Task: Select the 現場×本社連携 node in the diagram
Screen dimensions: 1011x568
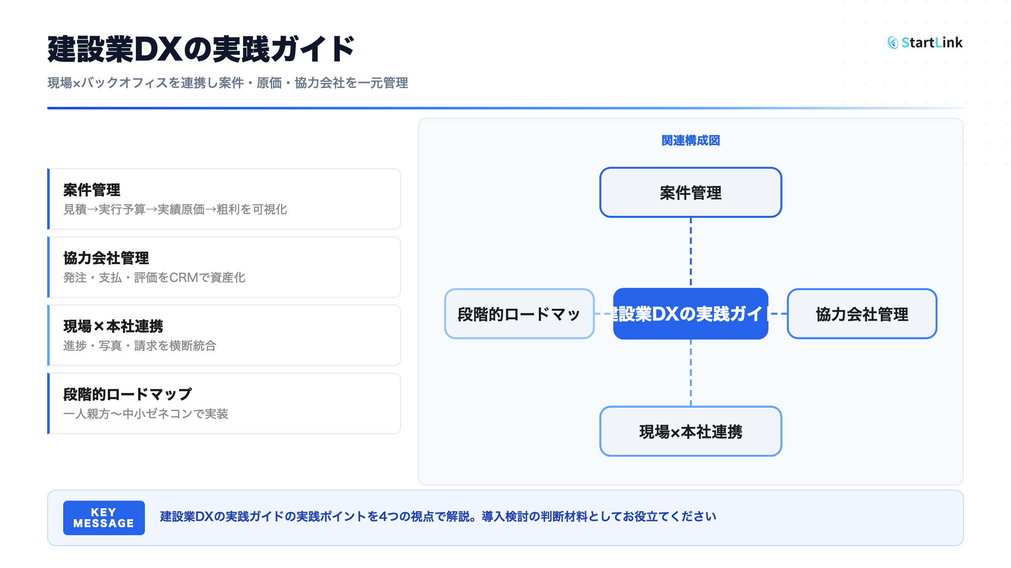Action: pyautogui.click(x=690, y=431)
